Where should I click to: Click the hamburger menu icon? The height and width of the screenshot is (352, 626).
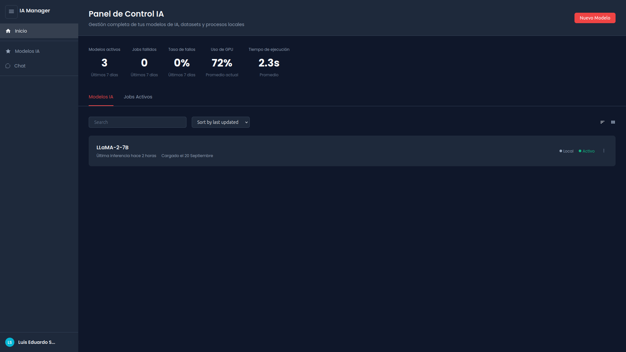pyautogui.click(x=11, y=12)
